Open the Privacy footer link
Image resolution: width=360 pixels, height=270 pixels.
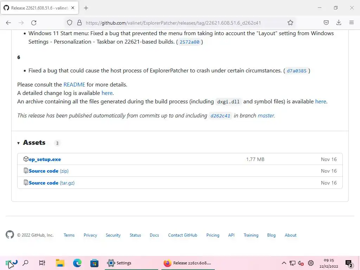click(90, 235)
